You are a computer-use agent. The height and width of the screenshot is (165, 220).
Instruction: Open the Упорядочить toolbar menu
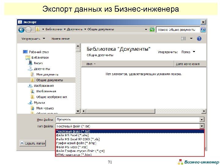click(x=33, y=39)
